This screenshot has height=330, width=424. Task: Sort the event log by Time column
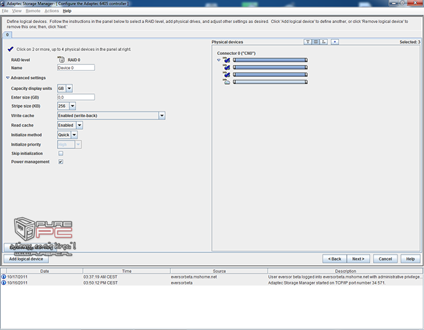pyautogui.click(x=127, y=271)
